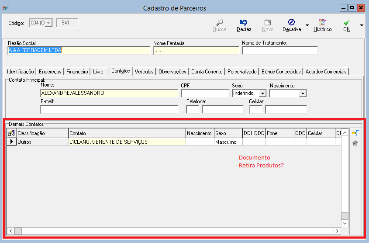Click the Celular number field
This screenshot has width=369, height=243.
286,110
